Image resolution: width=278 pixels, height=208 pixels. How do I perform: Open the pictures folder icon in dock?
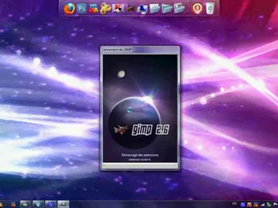tap(179, 8)
